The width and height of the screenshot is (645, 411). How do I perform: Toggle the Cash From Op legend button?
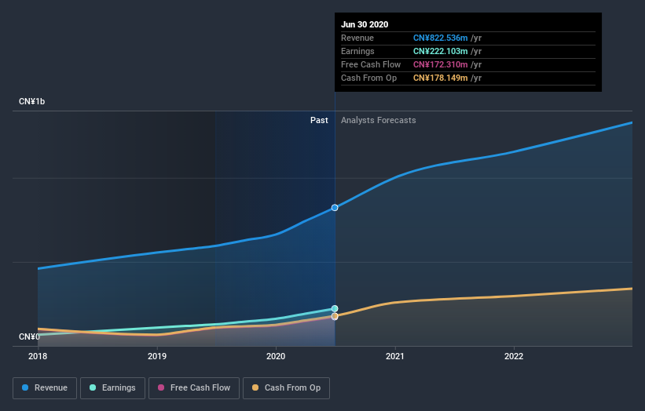tap(286, 388)
